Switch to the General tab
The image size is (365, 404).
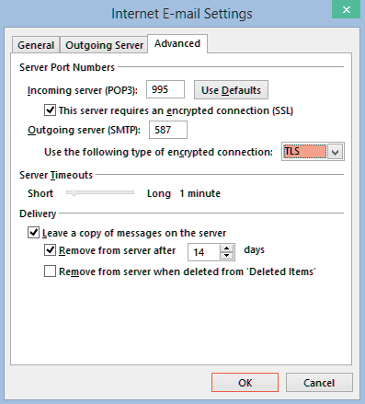click(x=36, y=45)
